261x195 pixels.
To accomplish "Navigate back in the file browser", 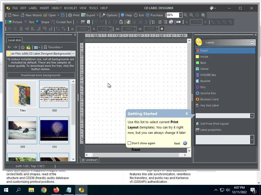I will click(x=9, y=47).
